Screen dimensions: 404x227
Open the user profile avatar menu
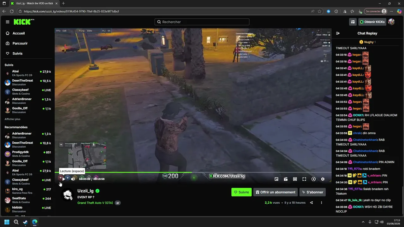391,22
